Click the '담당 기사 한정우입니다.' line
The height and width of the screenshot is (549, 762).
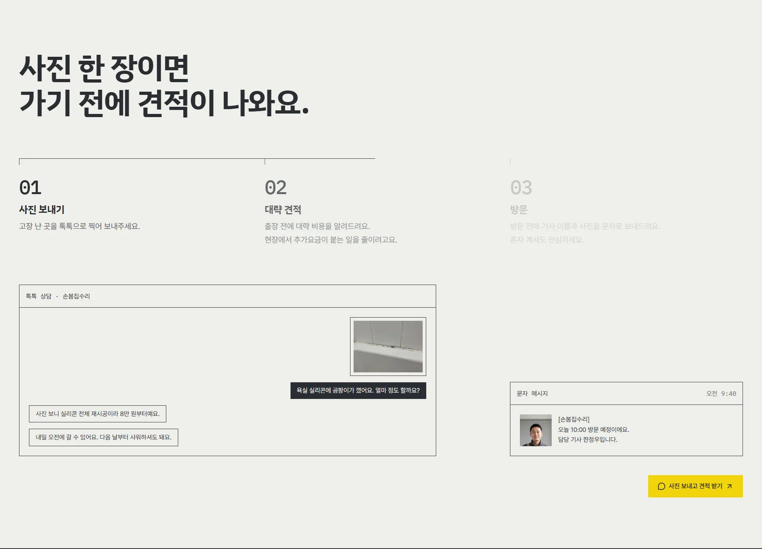pyautogui.click(x=588, y=439)
